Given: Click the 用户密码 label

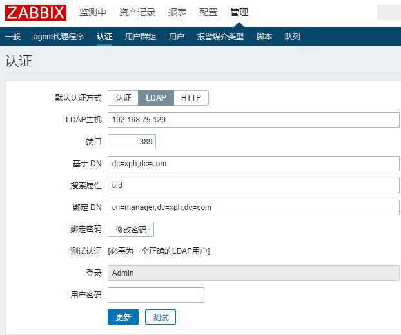Looking at the screenshot, I should pyautogui.click(x=86, y=294).
